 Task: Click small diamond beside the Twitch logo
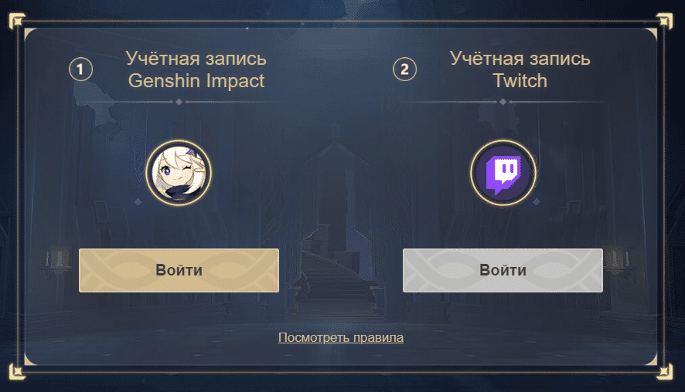click(x=537, y=201)
